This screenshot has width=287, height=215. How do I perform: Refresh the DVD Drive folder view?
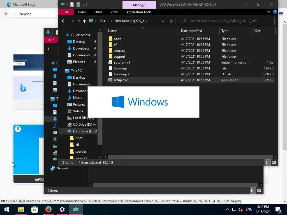[x=171, y=21]
